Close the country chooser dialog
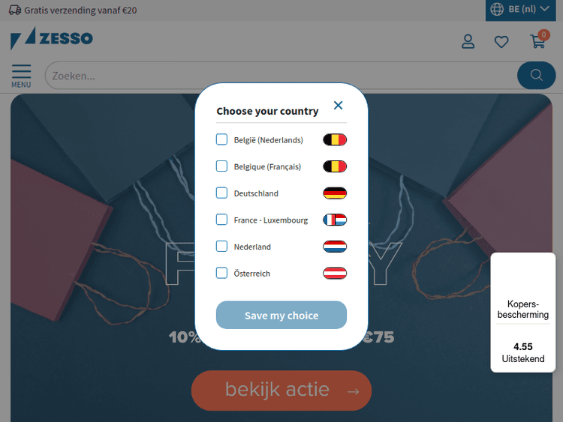This screenshot has width=563, height=422. (x=338, y=106)
